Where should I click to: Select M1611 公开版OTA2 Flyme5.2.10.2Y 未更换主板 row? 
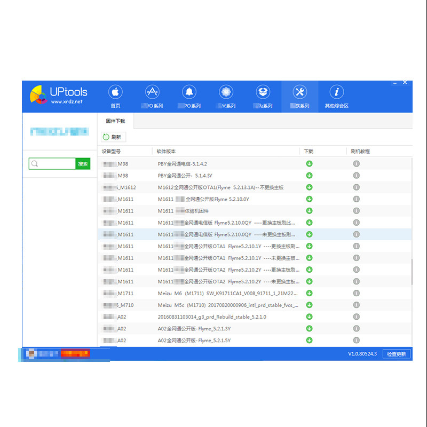click(x=255, y=281)
